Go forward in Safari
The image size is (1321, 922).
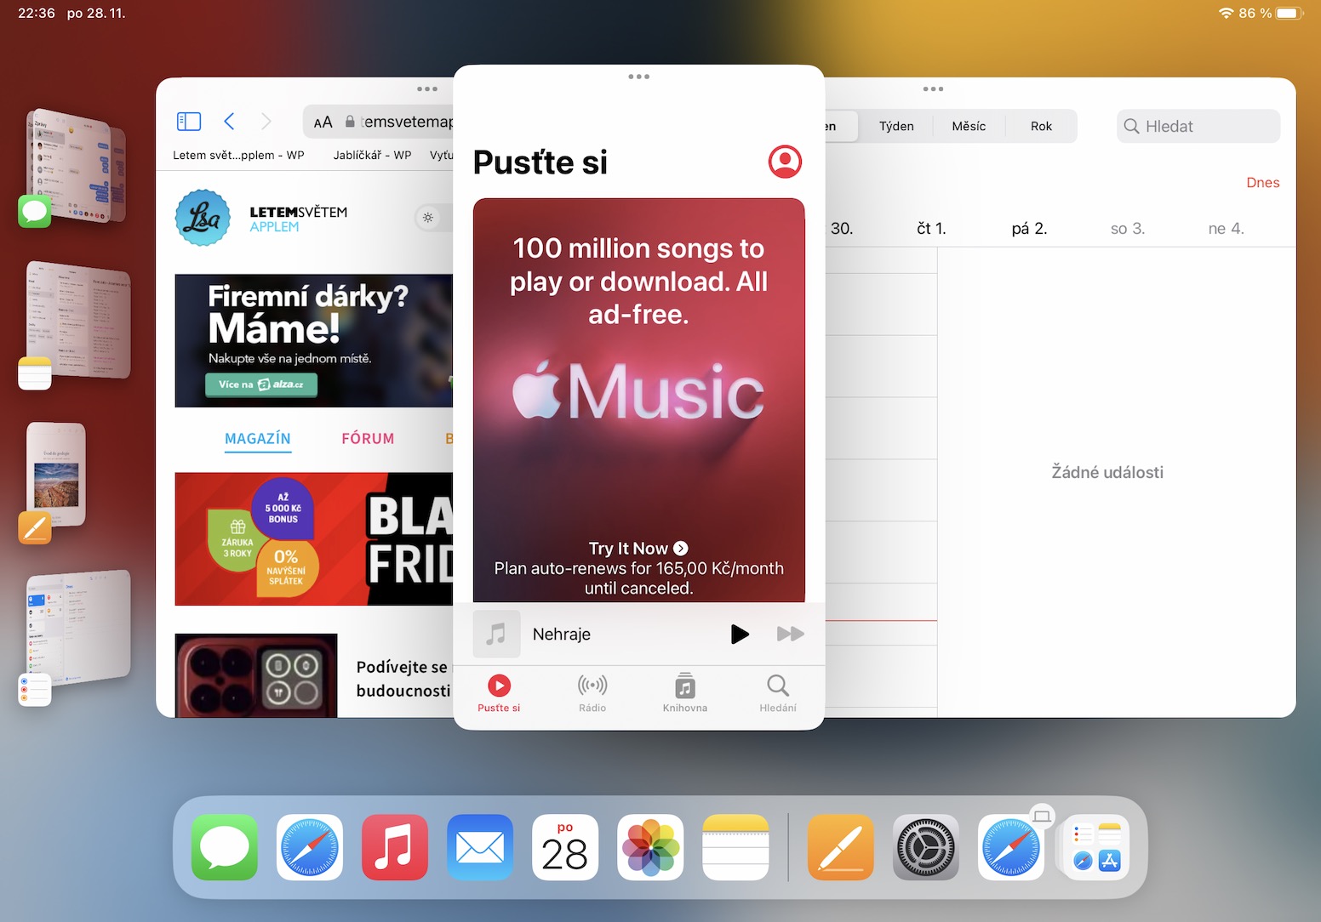click(x=266, y=122)
